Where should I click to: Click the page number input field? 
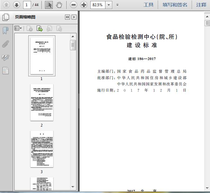[x=27, y=5]
